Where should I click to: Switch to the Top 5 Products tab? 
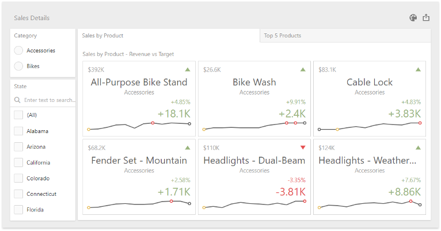coord(282,36)
